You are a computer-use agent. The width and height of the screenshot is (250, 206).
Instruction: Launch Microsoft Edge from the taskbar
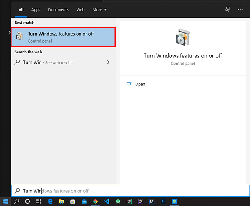tap(50, 201)
